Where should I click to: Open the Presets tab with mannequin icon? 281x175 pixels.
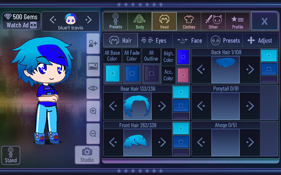pyautogui.click(x=116, y=21)
